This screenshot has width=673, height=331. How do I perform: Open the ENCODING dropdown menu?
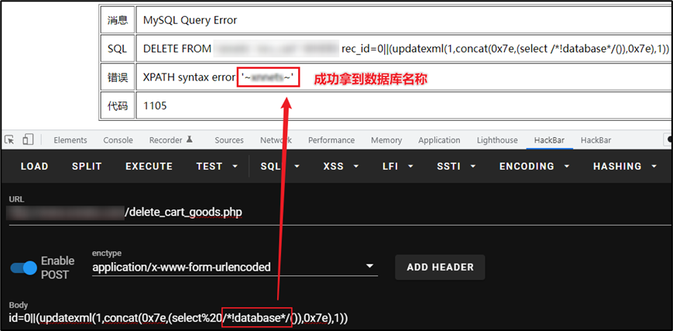[534, 167]
